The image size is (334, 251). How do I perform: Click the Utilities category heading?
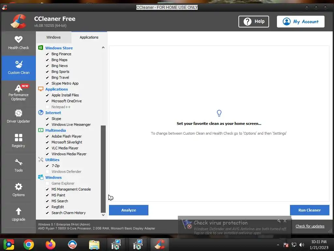click(52, 160)
